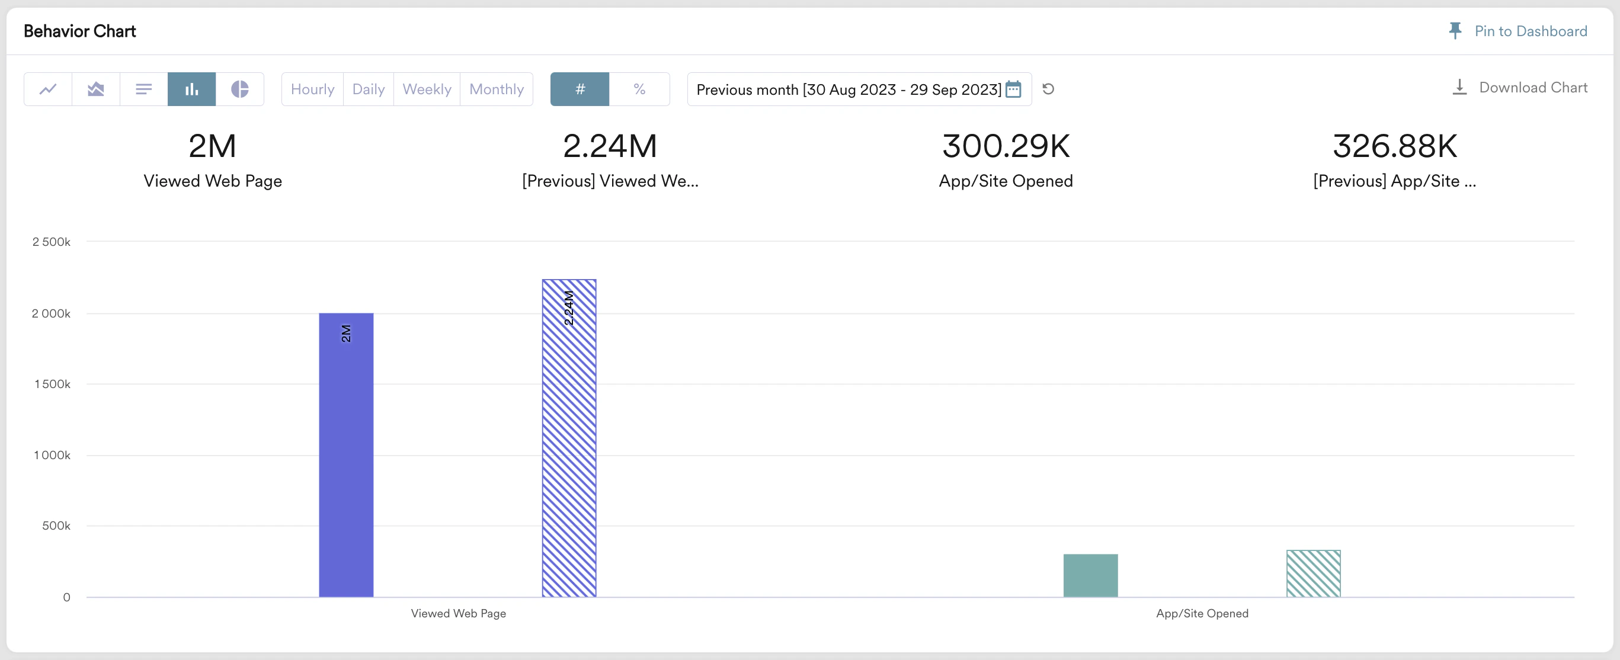The height and width of the screenshot is (660, 1620).
Task: Select the area chart icon
Action: point(95,89)
